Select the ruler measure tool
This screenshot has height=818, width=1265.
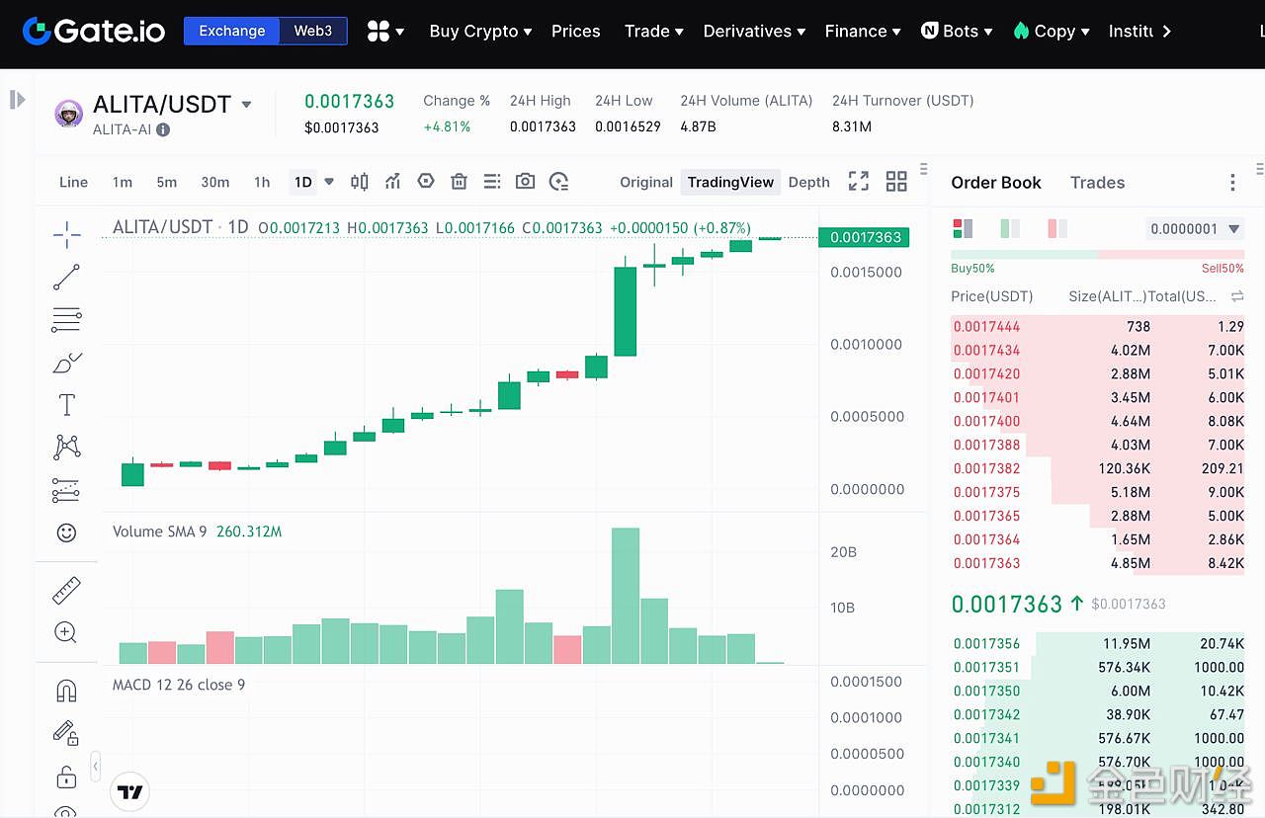(66, 591)
